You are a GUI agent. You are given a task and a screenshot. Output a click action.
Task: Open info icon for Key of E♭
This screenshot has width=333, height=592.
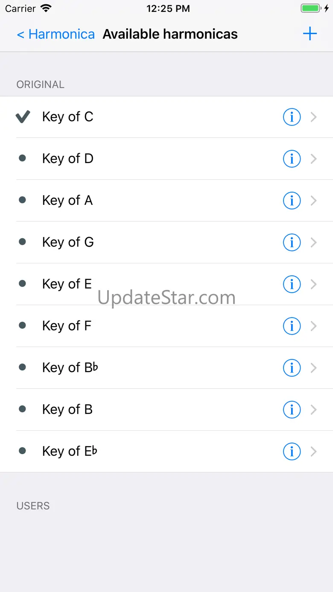pyautogui.click(x=292, y=452)
